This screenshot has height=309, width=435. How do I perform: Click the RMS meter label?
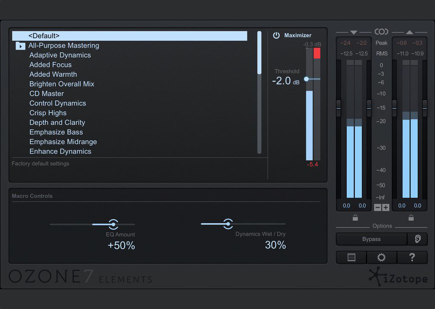tap(382, 53)
